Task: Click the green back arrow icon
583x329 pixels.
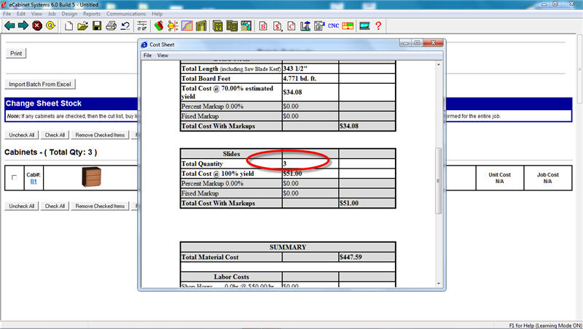Action: click(x=9, y=26)
